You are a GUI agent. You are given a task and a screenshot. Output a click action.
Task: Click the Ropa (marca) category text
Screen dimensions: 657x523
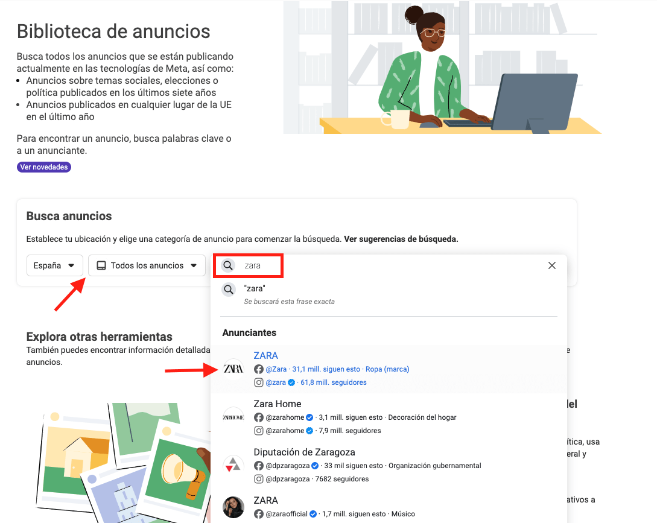click(x=387, y=369)
